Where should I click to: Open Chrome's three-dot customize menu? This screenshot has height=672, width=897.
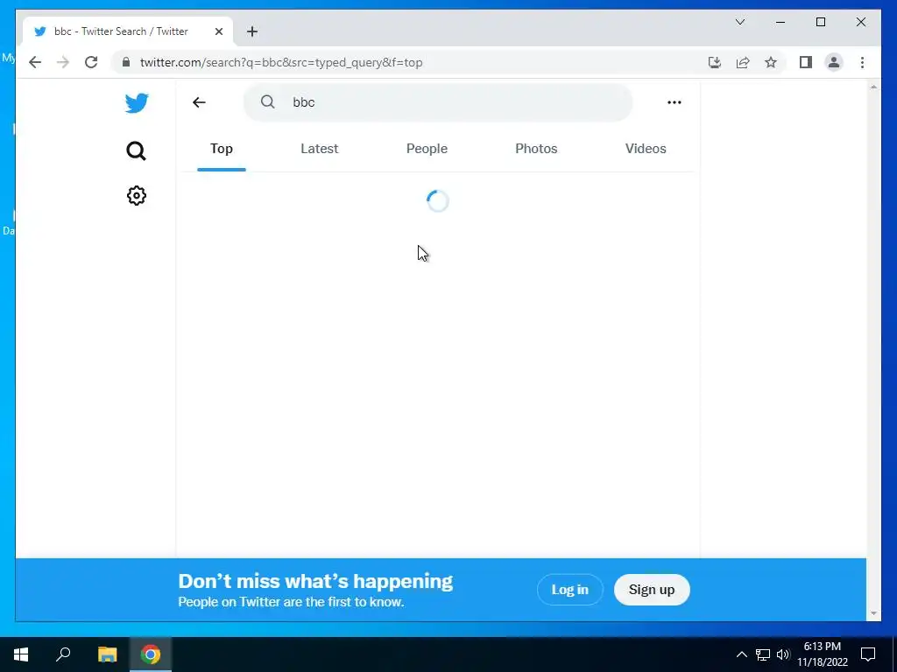[862, 62]
